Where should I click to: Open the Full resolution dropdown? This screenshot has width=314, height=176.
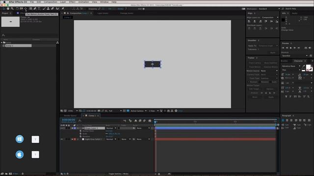pos(115,111)
